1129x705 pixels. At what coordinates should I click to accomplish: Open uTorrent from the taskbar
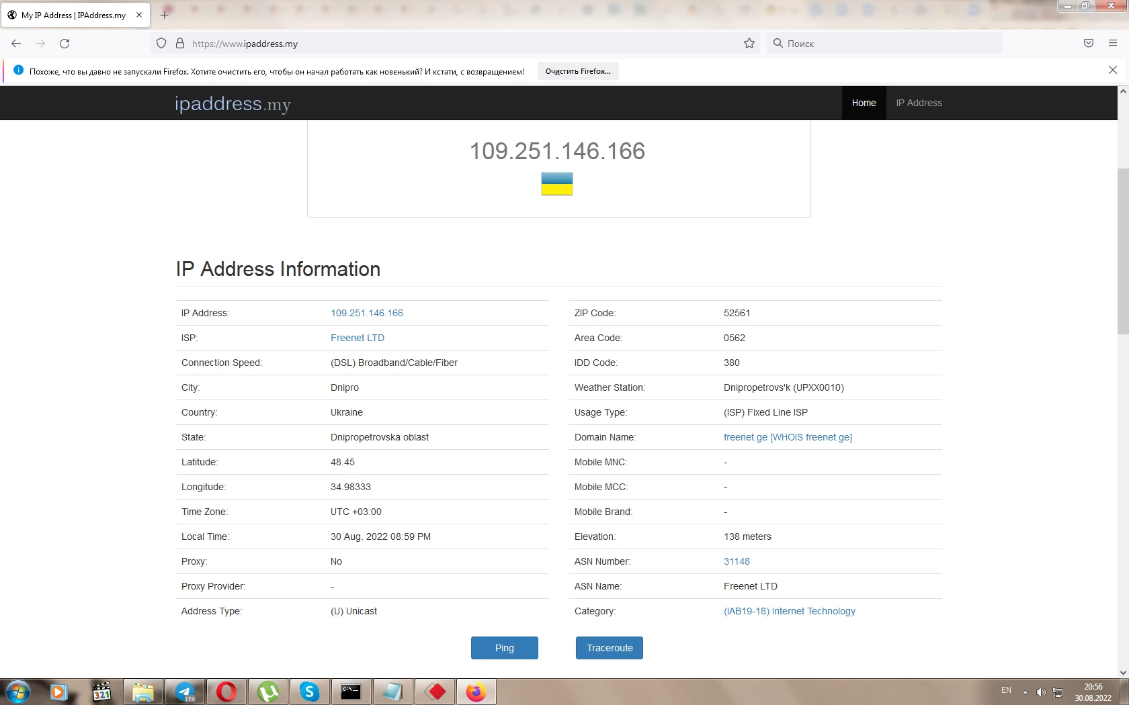[x=268, y=692]
